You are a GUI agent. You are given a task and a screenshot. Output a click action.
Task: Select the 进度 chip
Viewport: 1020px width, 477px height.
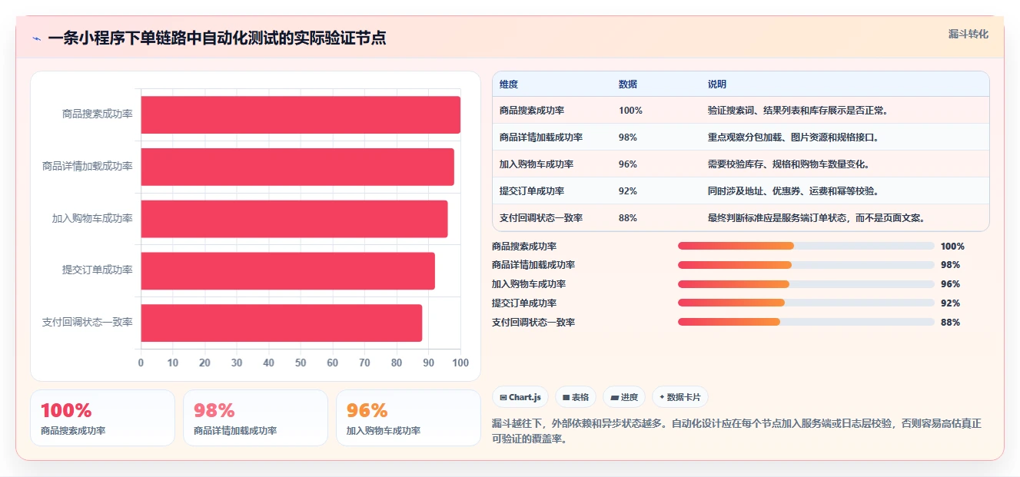pyautogui.click(x=624, y=397)
